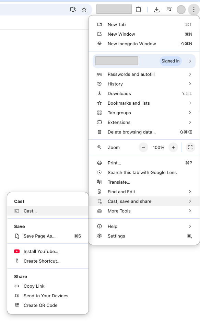The height and width of the screenshot is (322, 200).
Task: Click the profile avatar circle in the toolbar
Action: pos(181,10)
